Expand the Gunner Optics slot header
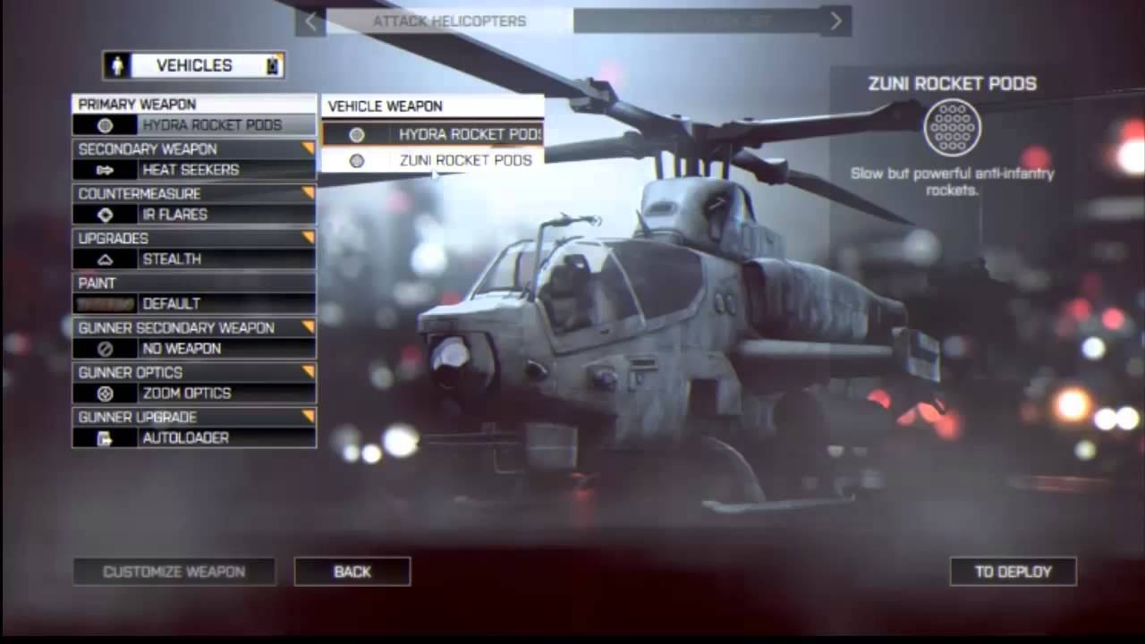The height and width of the screenshot is (644, 1145). tap(194, 373)
